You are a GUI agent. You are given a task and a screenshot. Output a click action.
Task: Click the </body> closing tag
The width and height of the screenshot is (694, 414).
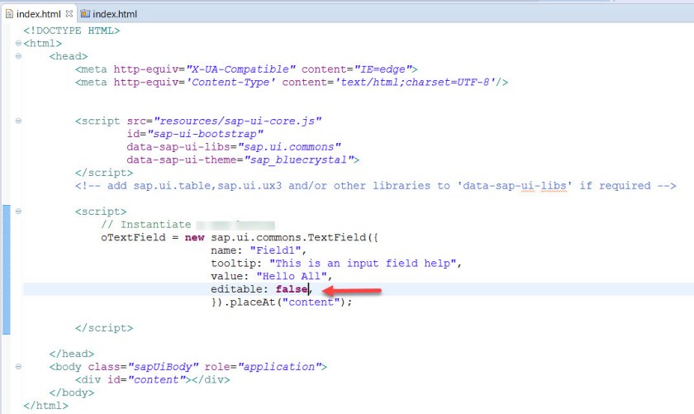tap(72, 393)
